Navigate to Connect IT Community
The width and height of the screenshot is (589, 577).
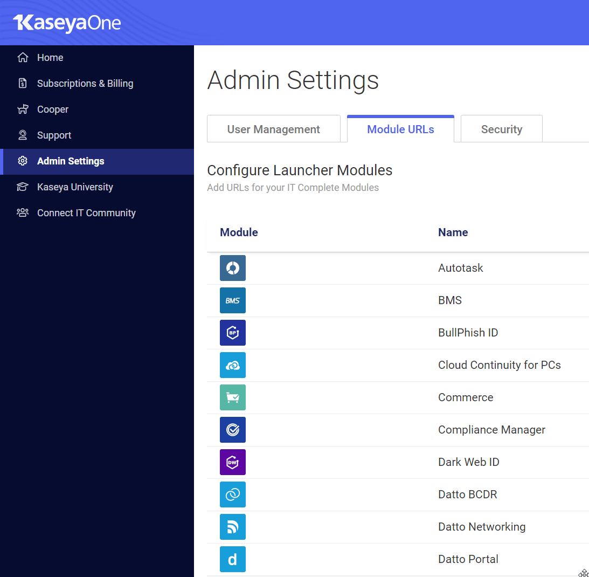pyautogui.click(x=86, y=212)
